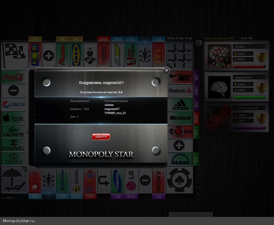Click the U-turn arrow cell

click(104, 181)
